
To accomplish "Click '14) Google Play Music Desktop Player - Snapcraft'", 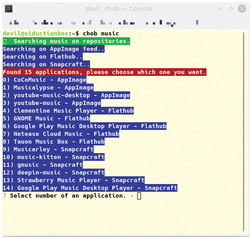I will 90,188.
